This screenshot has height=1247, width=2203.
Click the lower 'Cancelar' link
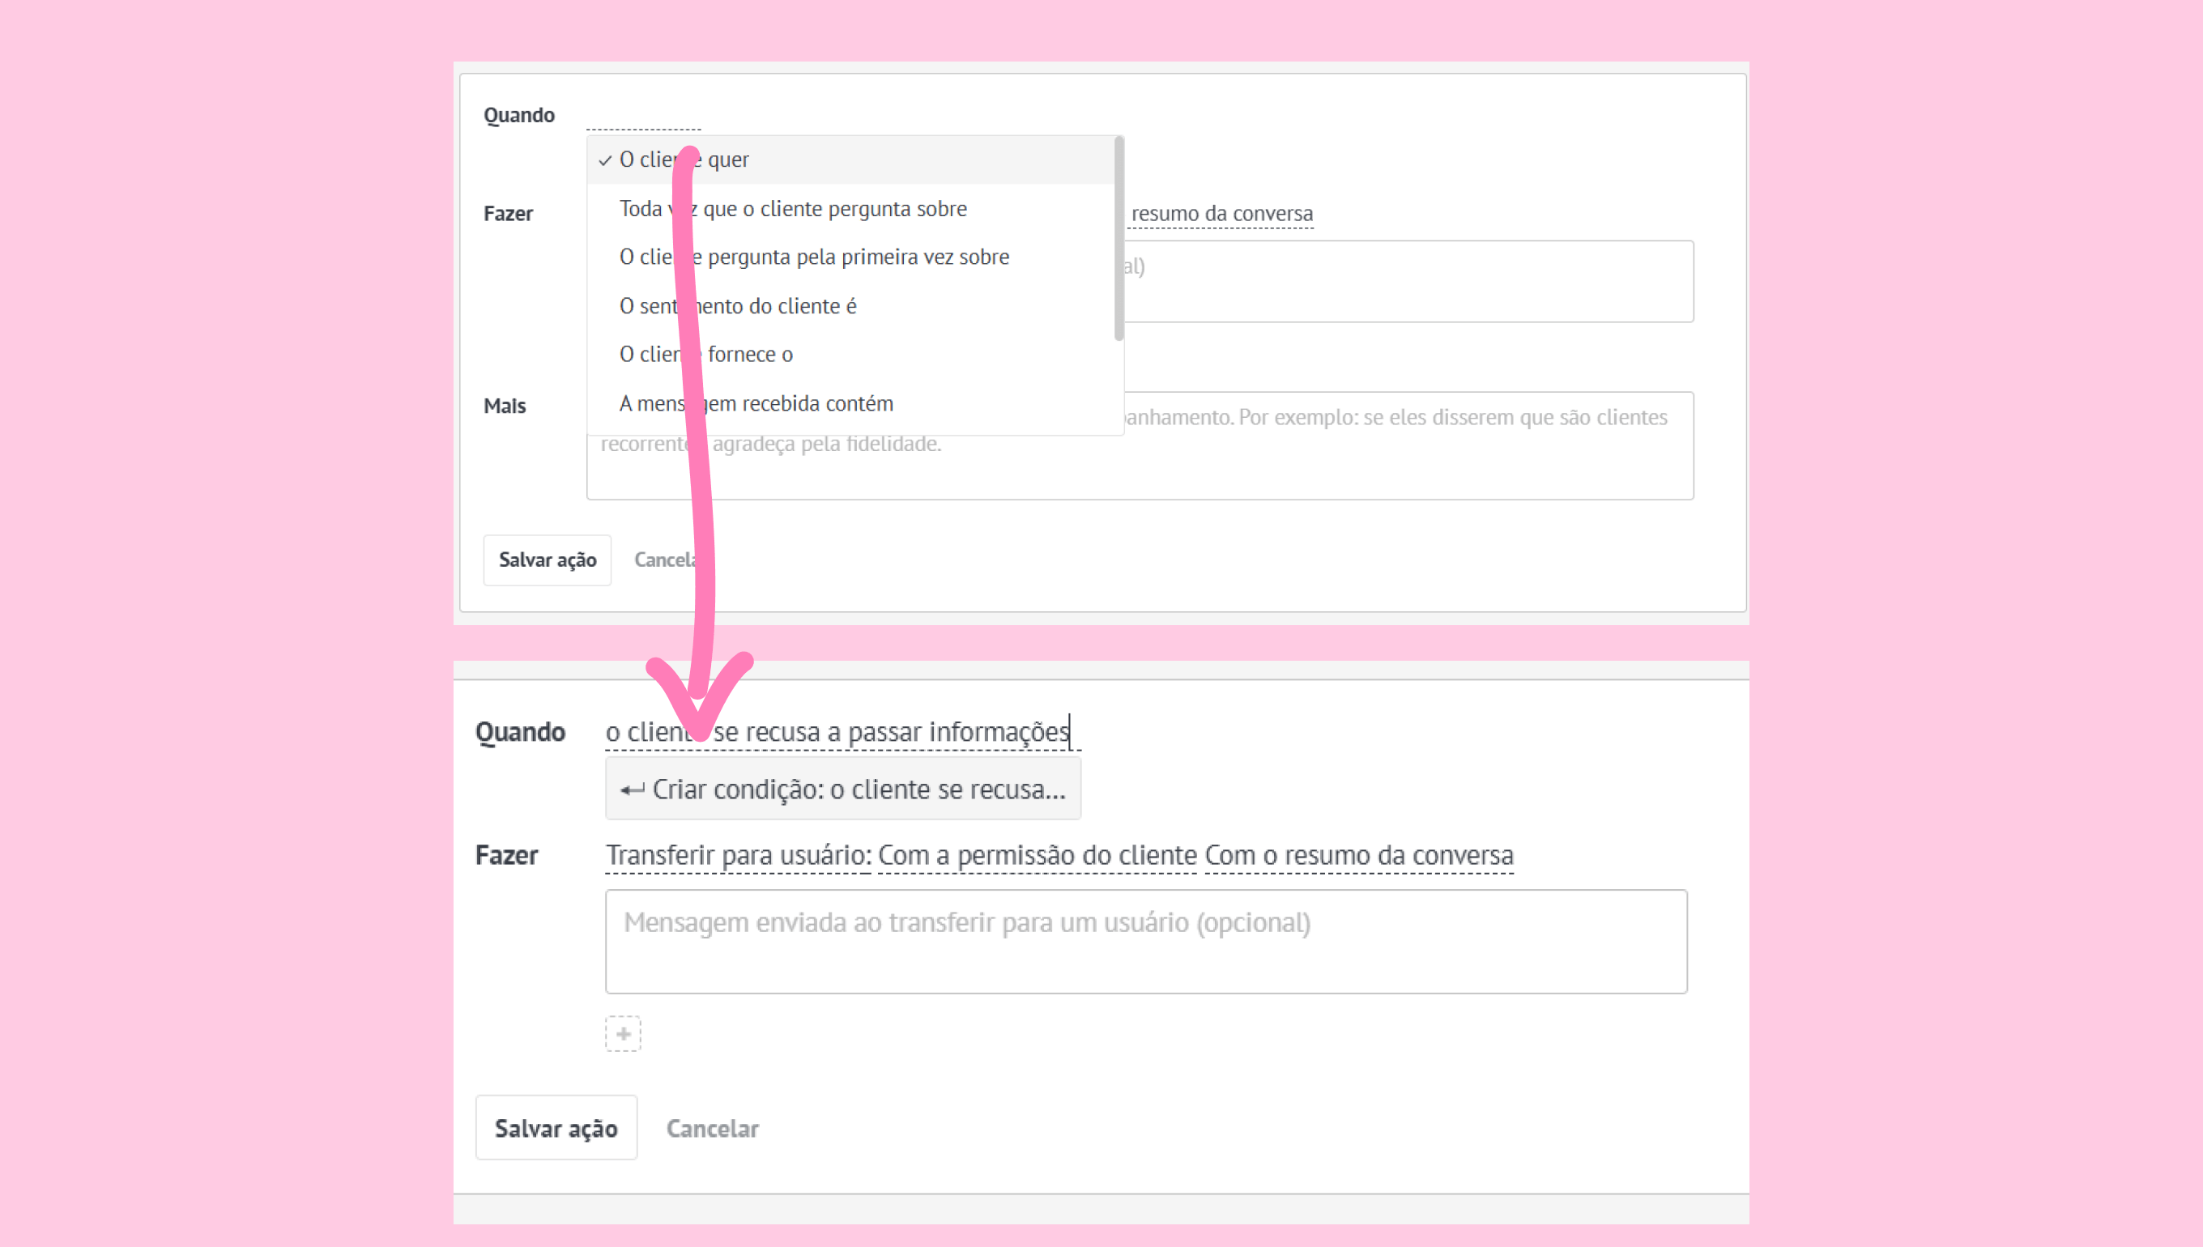click(x=712, y=1128)
